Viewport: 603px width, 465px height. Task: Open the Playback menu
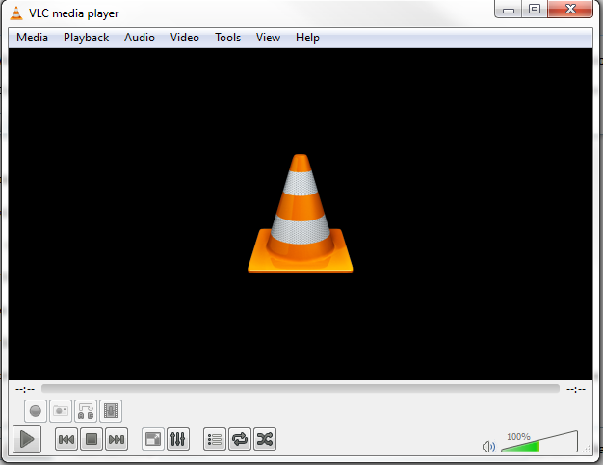click(87, 38)
